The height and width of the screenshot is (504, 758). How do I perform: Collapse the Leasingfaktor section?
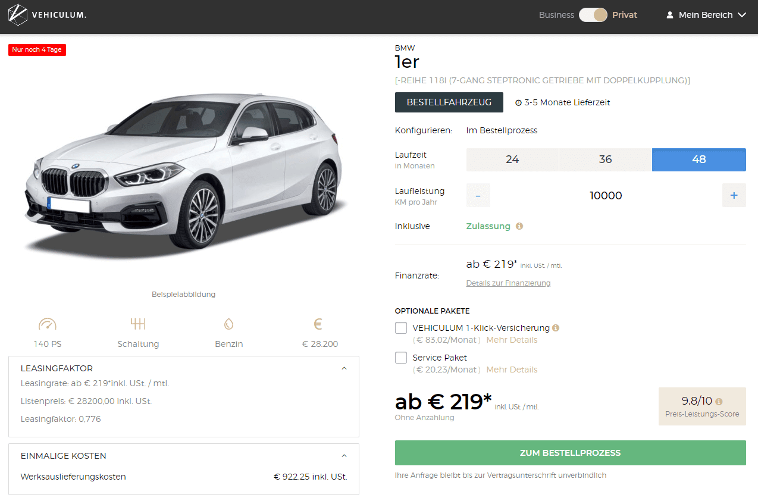pyautogui.click(x=344, y=368)
